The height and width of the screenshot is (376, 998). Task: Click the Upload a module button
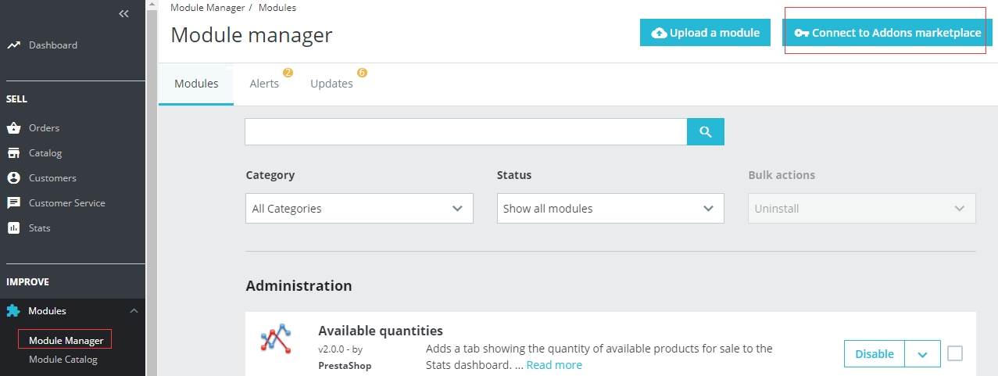[705, 33]
